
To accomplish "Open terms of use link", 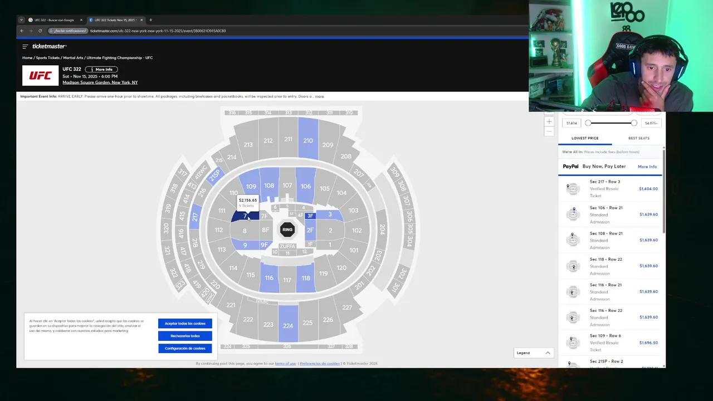I will click(x=285, y=364).
